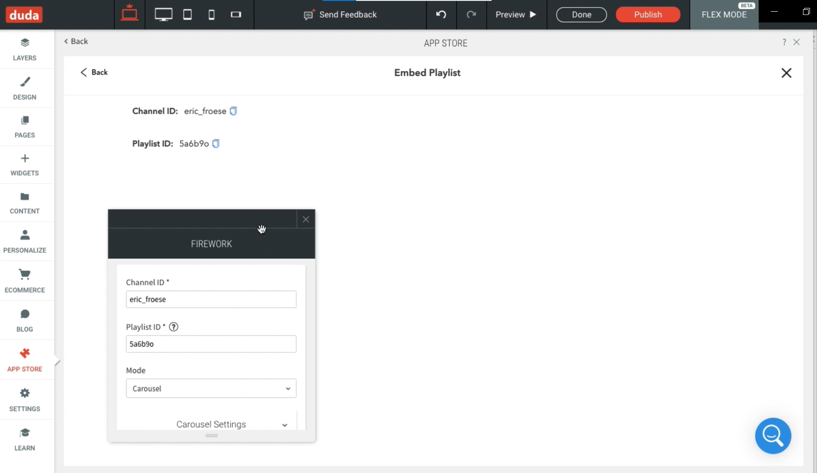This screenshot has height=473, width=817.
Task: Open the Mode dropdown showing Carousel
Action: (x=211, y=388)
